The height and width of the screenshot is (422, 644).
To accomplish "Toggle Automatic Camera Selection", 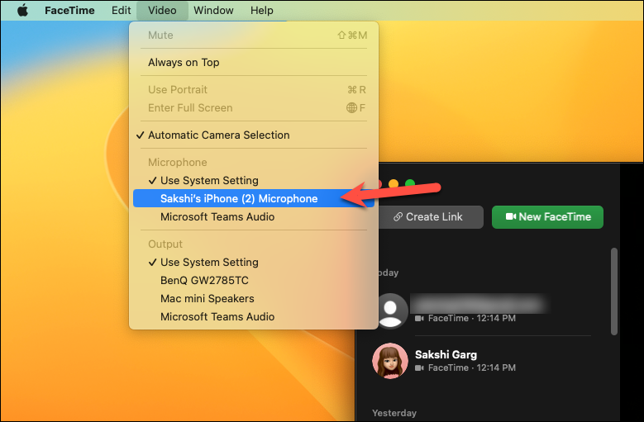I will coord(254,135).
